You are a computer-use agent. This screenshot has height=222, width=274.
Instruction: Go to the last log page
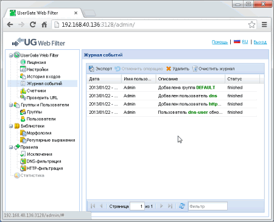click(170, 206)
